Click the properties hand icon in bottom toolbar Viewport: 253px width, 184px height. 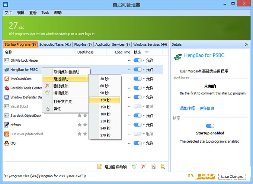[153, 167]
